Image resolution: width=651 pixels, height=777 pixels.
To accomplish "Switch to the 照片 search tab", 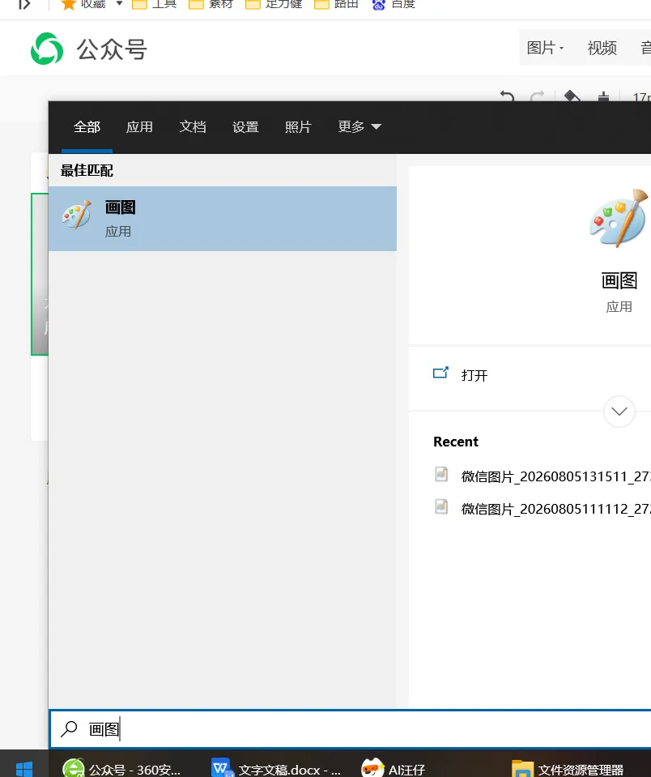I will point(297,127).
